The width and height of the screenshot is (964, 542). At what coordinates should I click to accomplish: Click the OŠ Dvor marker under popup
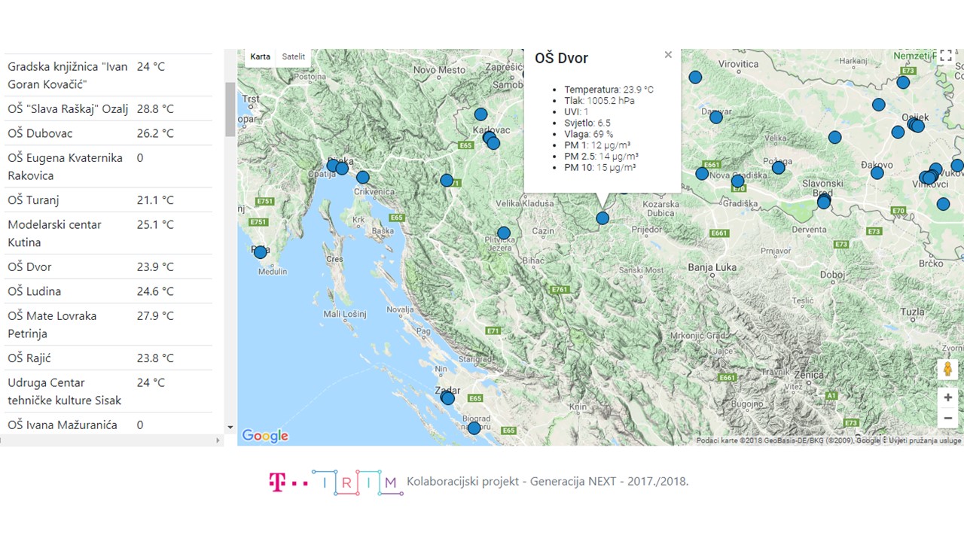(x=602, y=218)
